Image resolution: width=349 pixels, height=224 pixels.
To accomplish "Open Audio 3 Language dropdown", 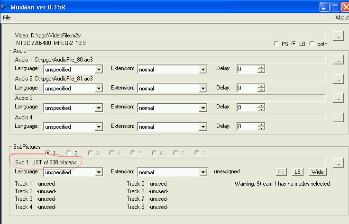I will (x=99, y=108).
